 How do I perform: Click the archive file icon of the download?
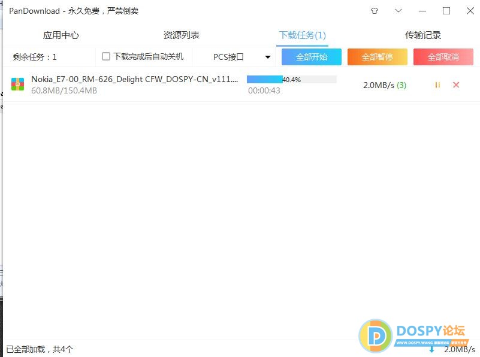click(17, 84)
